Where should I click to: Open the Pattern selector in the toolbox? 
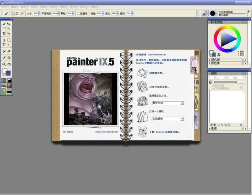click(x=4, y=86)
